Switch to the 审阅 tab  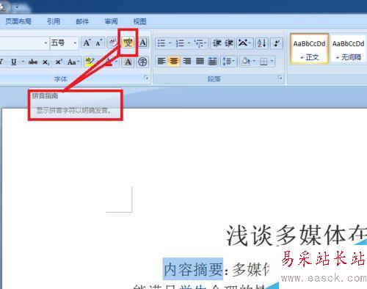(111, 21)
